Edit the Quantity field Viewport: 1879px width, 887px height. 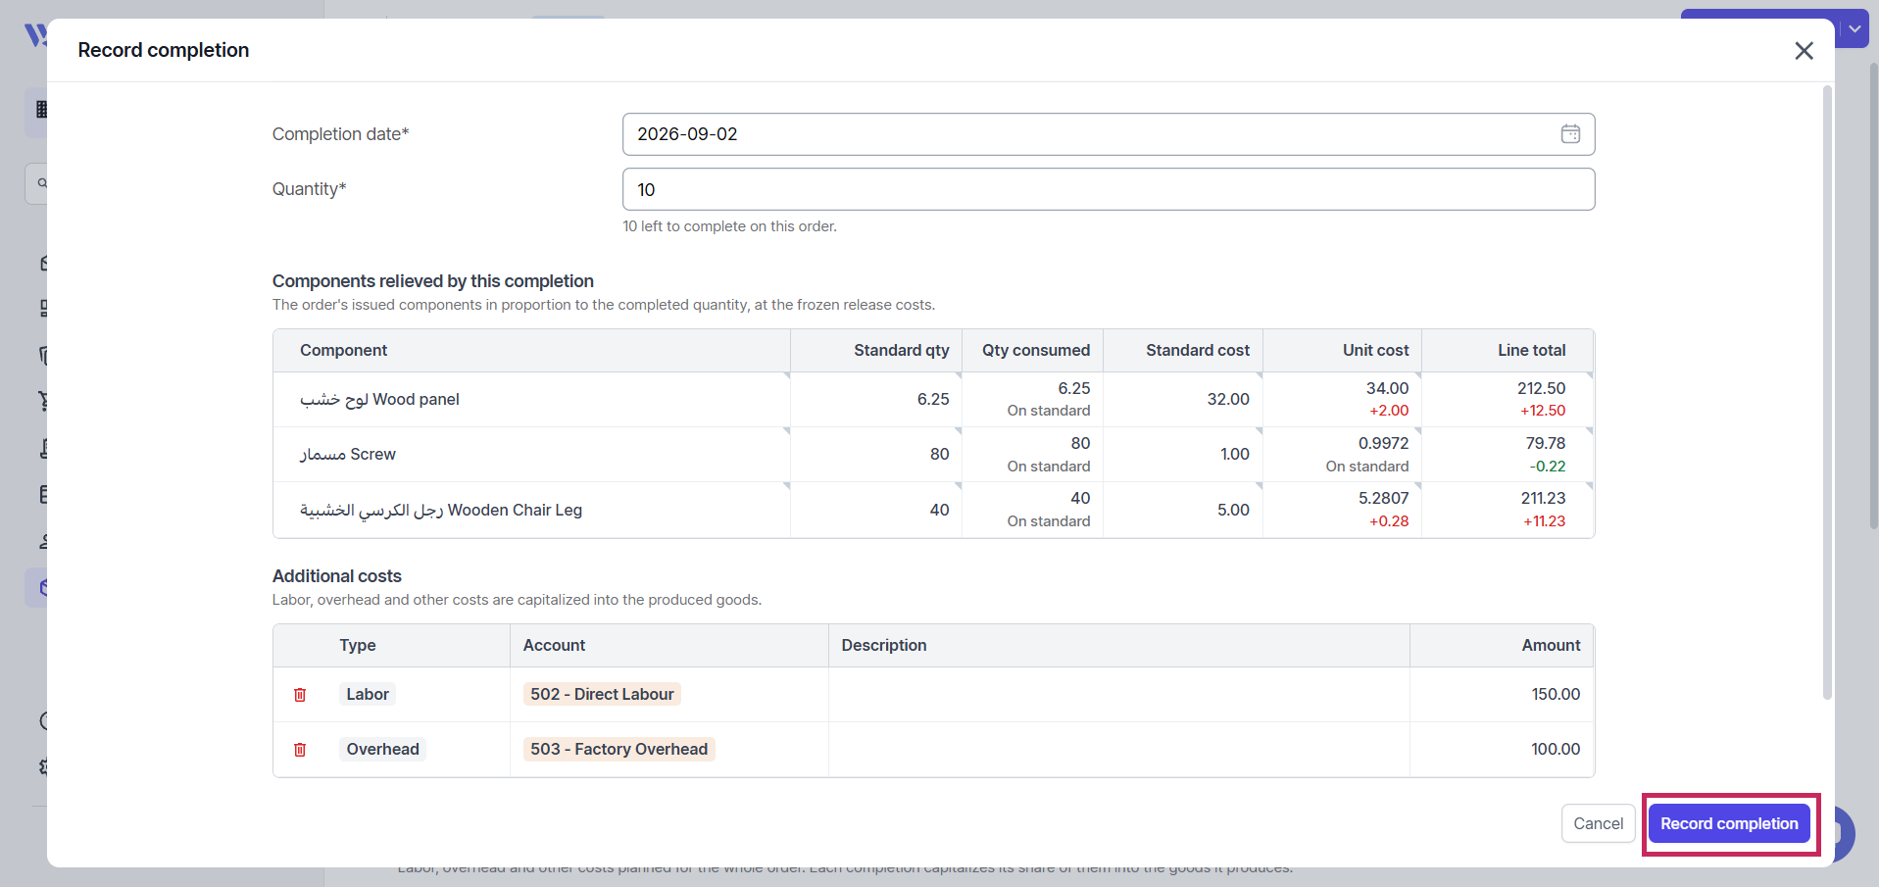pos(1109,189)
